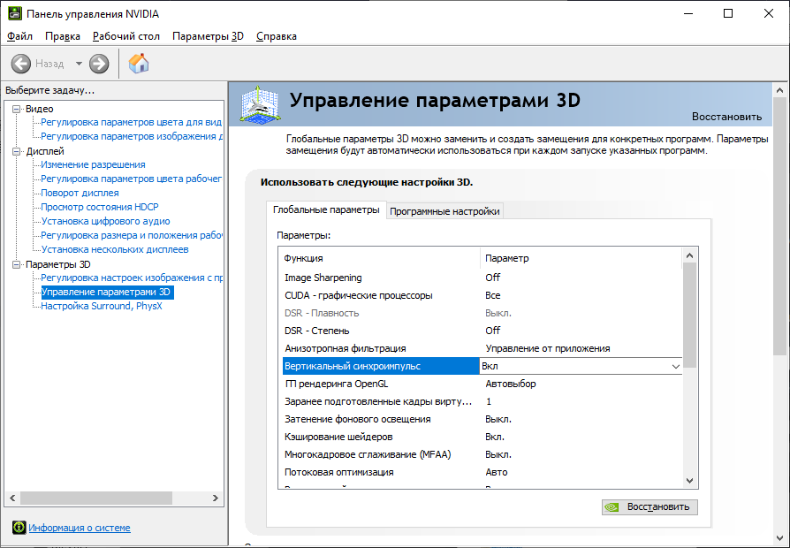Screen dimensions: 790x548
Task: Open the Рабочий стол menu
Action: [126, 36]
